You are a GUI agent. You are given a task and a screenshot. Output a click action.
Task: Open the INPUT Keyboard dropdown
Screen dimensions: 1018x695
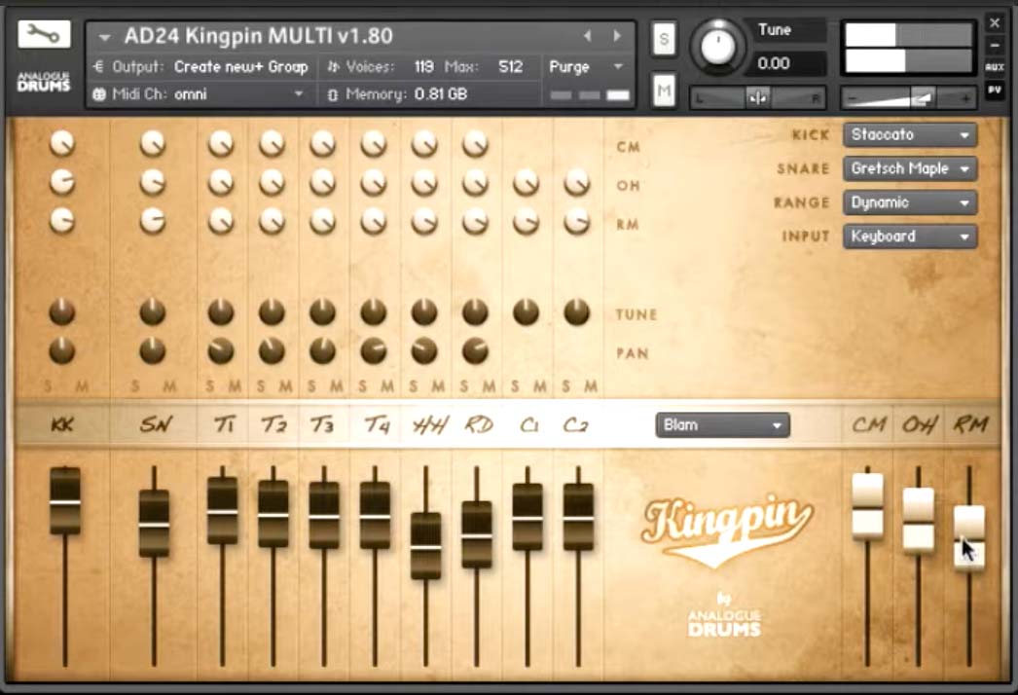pos(910,237)
